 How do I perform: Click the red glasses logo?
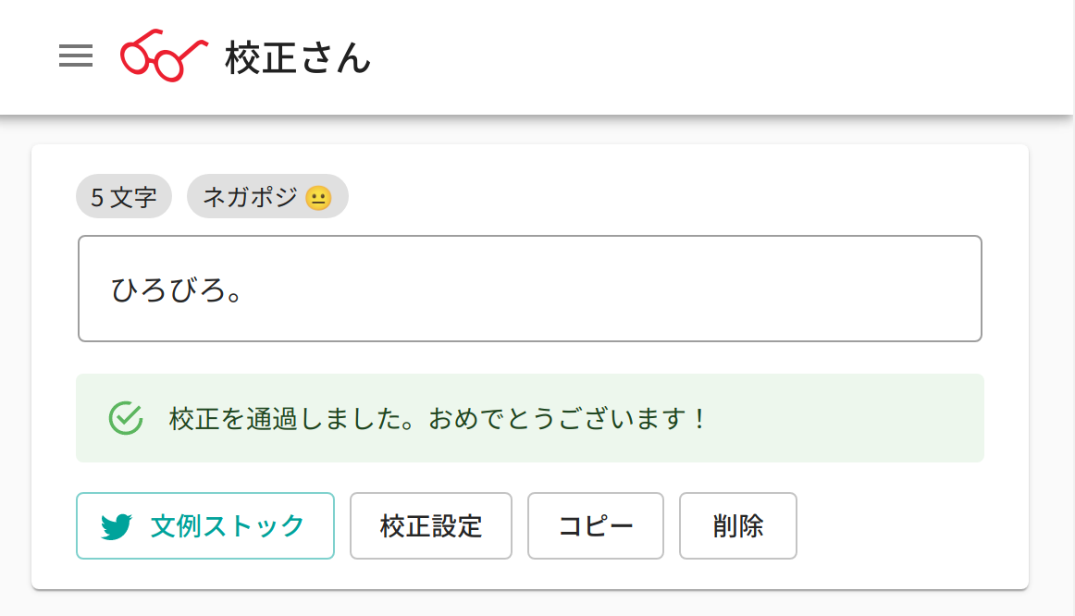point(163,57)
